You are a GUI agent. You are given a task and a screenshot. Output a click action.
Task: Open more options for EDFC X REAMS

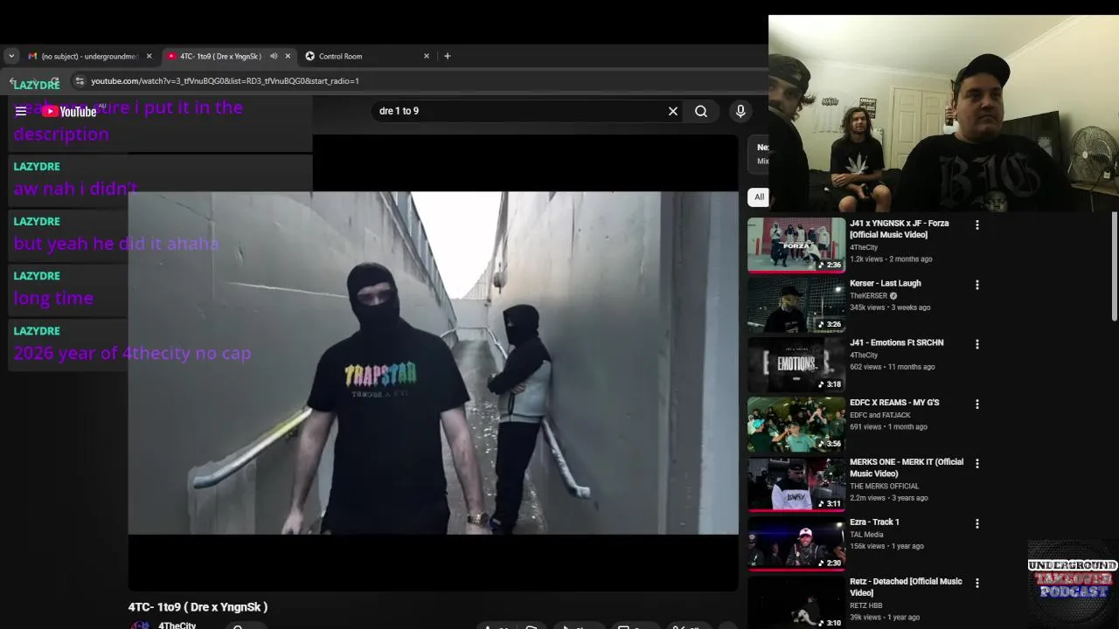coord(977,404)
